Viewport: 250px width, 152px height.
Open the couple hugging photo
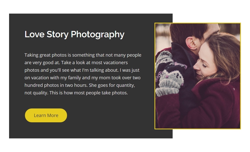click(198, 76)
